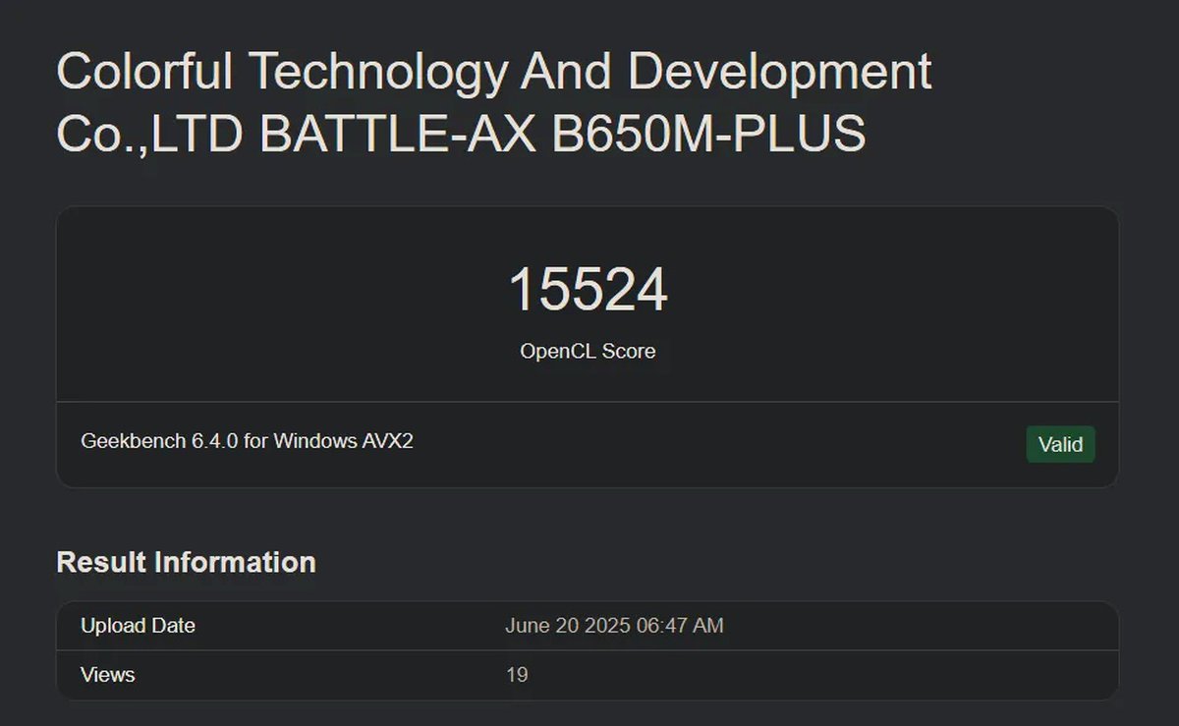Click the AVX2 text
The width and height of the screenshot is (1179, 726).
point(388,441)
